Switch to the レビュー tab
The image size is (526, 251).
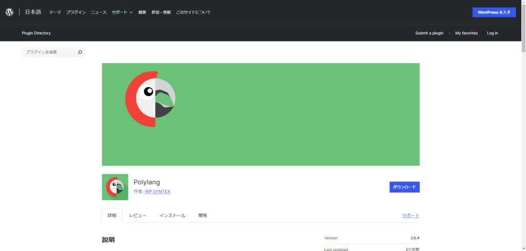[138, 216]
